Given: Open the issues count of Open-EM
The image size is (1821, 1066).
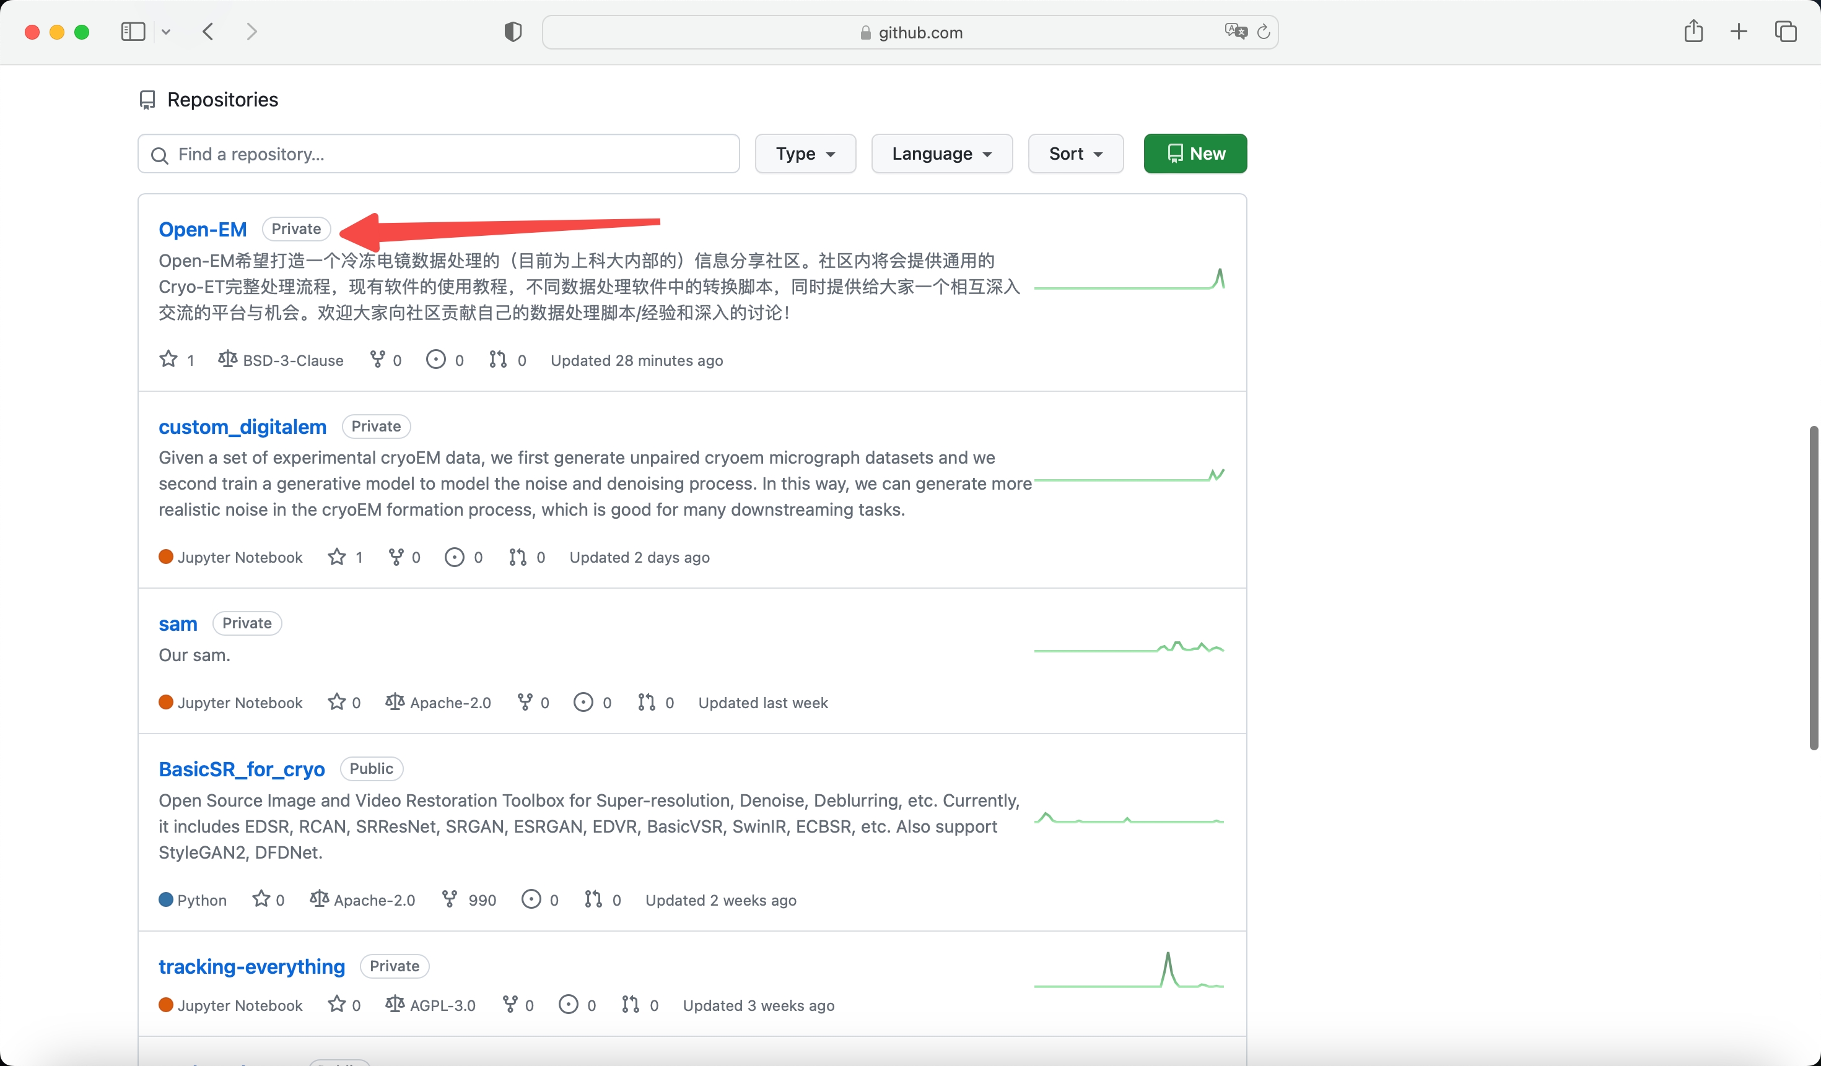Looking at the screenshot, I should 445,360.
